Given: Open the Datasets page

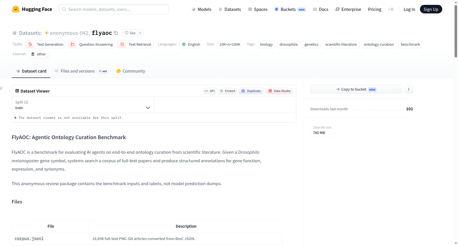Looking at the screenshot, I should [230, 9].
